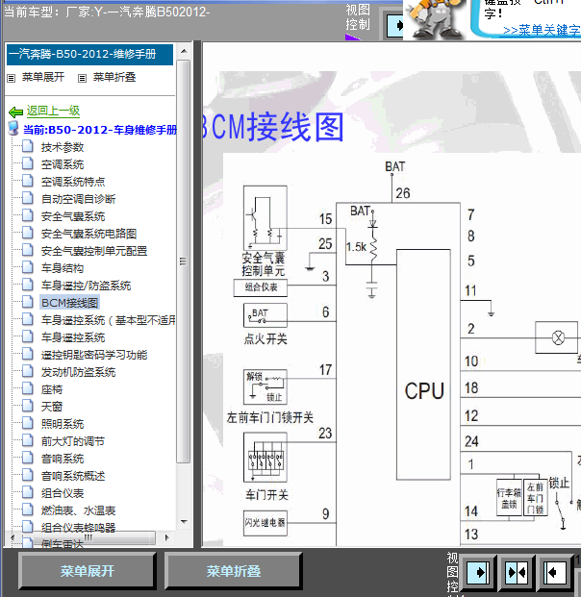Click the horizontal scroll-right arrow of sidebar
Screen dimensions: 581x597
[x=166, y=537]
